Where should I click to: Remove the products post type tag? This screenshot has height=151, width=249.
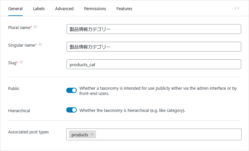(92, 135)
